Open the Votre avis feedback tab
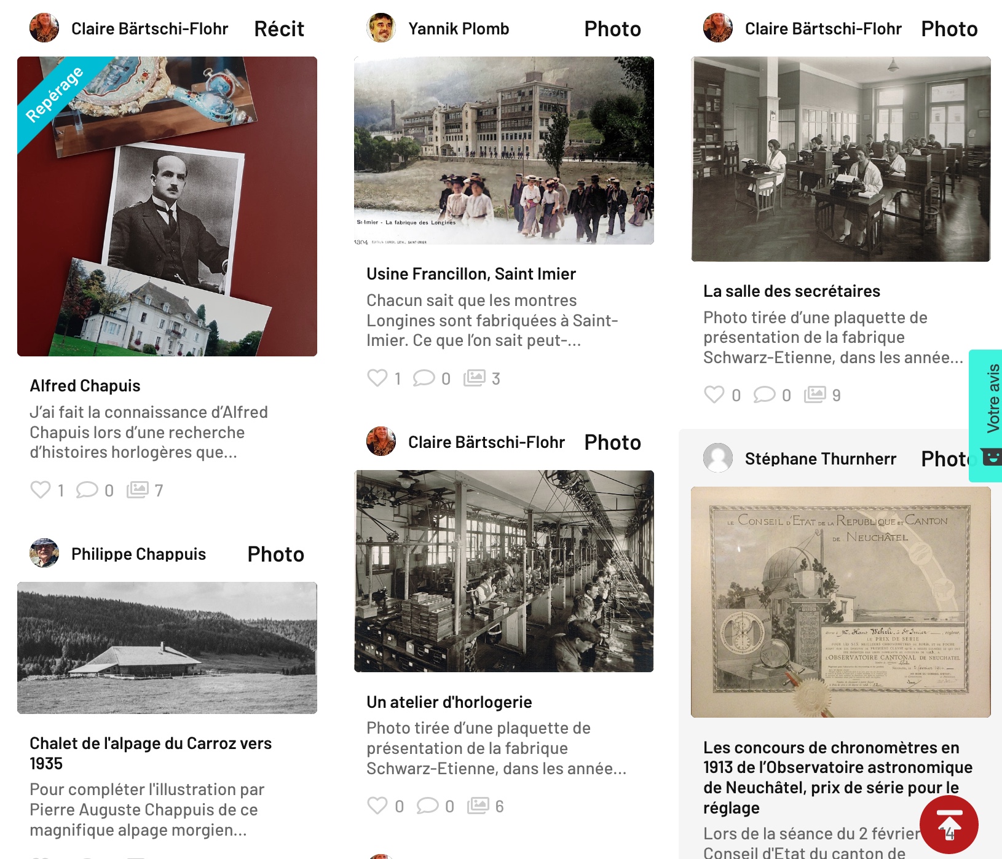1002x859 pixels. tap(987, 416)
